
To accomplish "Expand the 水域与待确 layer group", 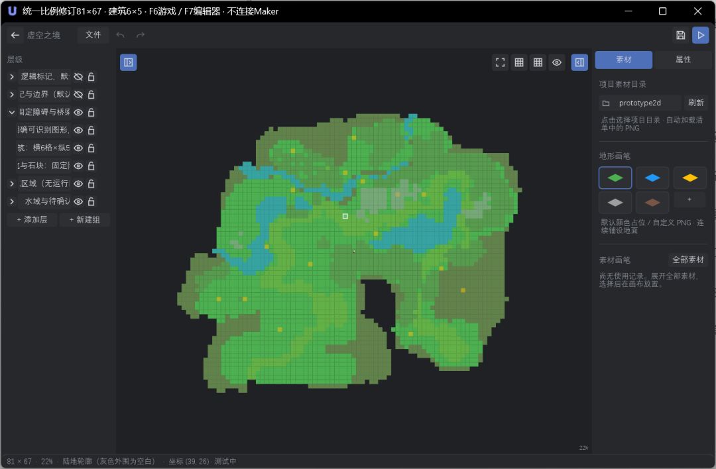I will click(12, 201).
